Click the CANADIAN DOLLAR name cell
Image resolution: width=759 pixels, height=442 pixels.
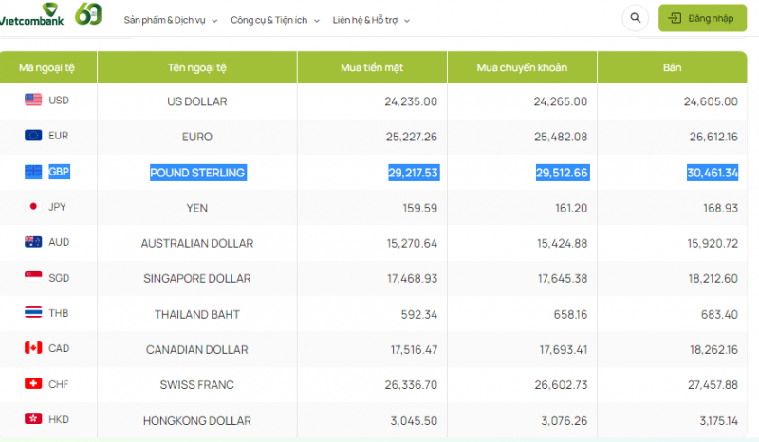pos(197,350)
